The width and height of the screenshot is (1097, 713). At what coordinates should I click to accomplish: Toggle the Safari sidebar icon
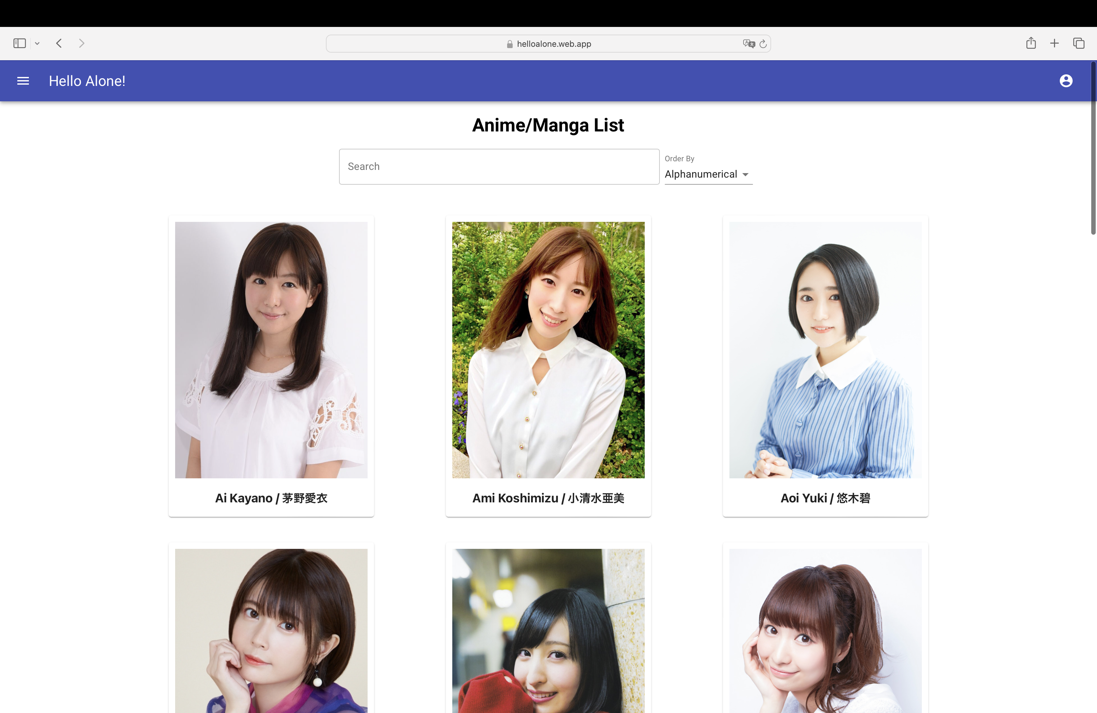(19, 43)
